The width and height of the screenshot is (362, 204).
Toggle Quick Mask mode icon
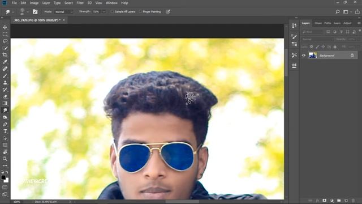[5, 188]
